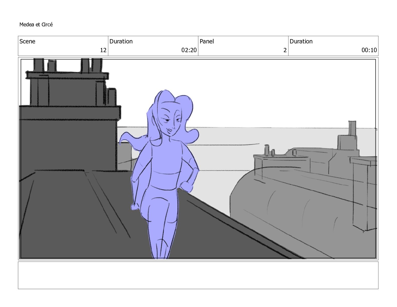Click the 'Scene' header label

(27, 41)
